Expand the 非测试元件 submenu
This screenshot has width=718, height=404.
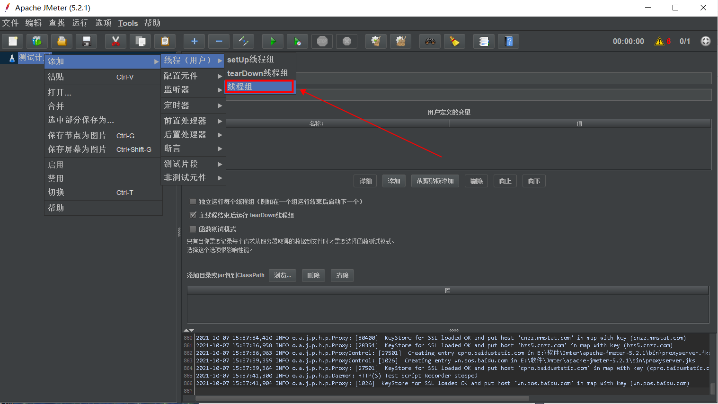193,177
